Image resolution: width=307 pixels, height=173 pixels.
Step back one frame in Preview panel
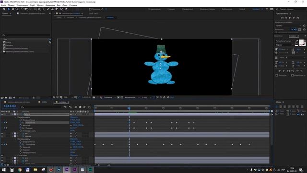pos(286,18)
